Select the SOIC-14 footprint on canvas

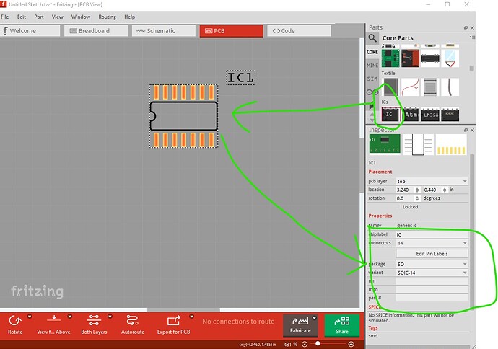[x=184, y=116]
